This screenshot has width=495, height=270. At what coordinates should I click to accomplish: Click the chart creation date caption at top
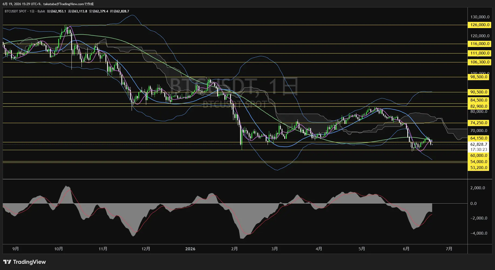point(48,4)
